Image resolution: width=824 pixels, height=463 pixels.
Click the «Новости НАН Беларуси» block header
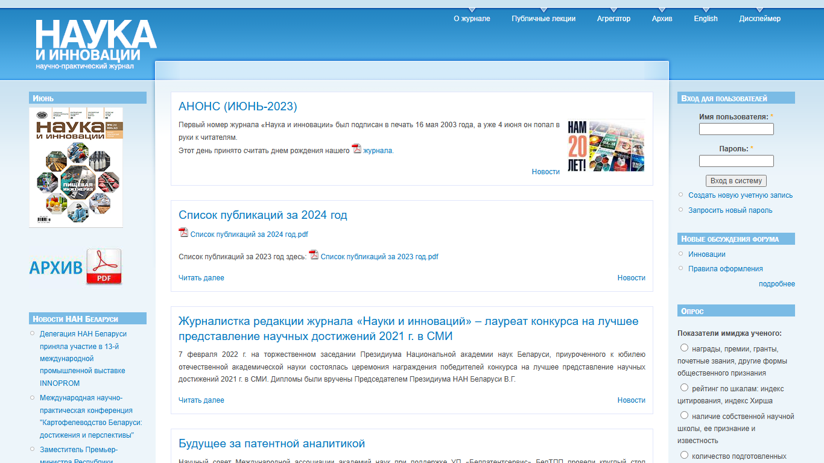click(x=87, y=318)
